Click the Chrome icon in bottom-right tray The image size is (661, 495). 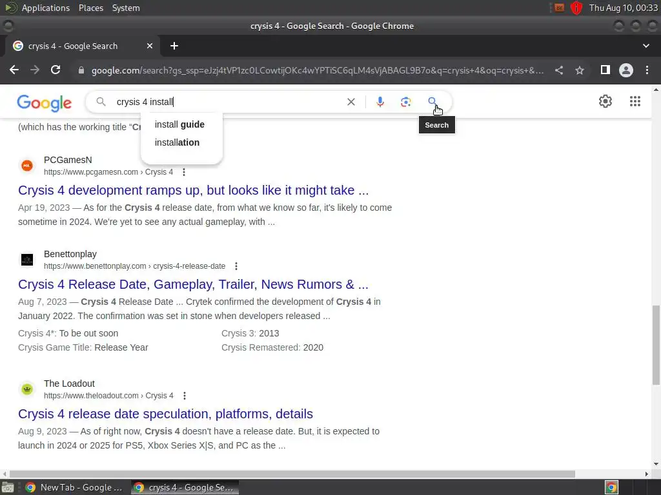[611, 487]
